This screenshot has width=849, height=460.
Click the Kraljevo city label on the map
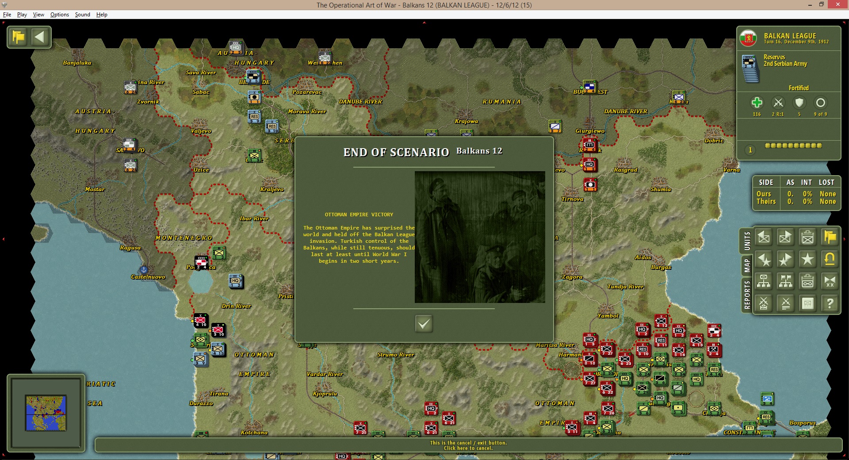click(x=272, y=189)
